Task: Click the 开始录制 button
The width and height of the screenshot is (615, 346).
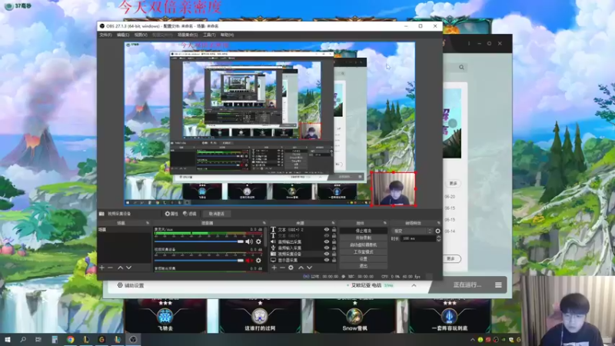Action: click(363, 238)
